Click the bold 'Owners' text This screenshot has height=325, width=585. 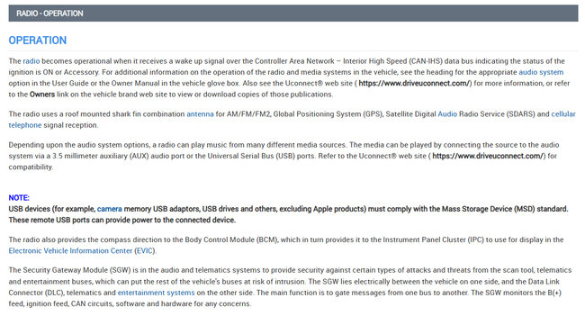click(42, 95)
